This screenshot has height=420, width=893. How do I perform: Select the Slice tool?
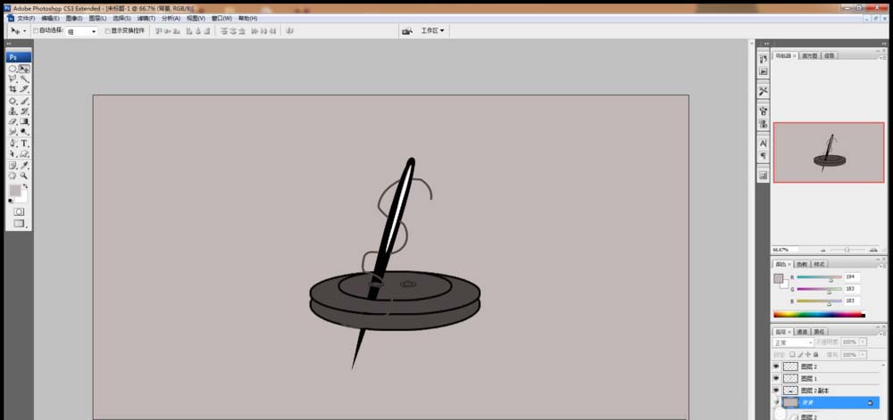[x=24, y=88]
